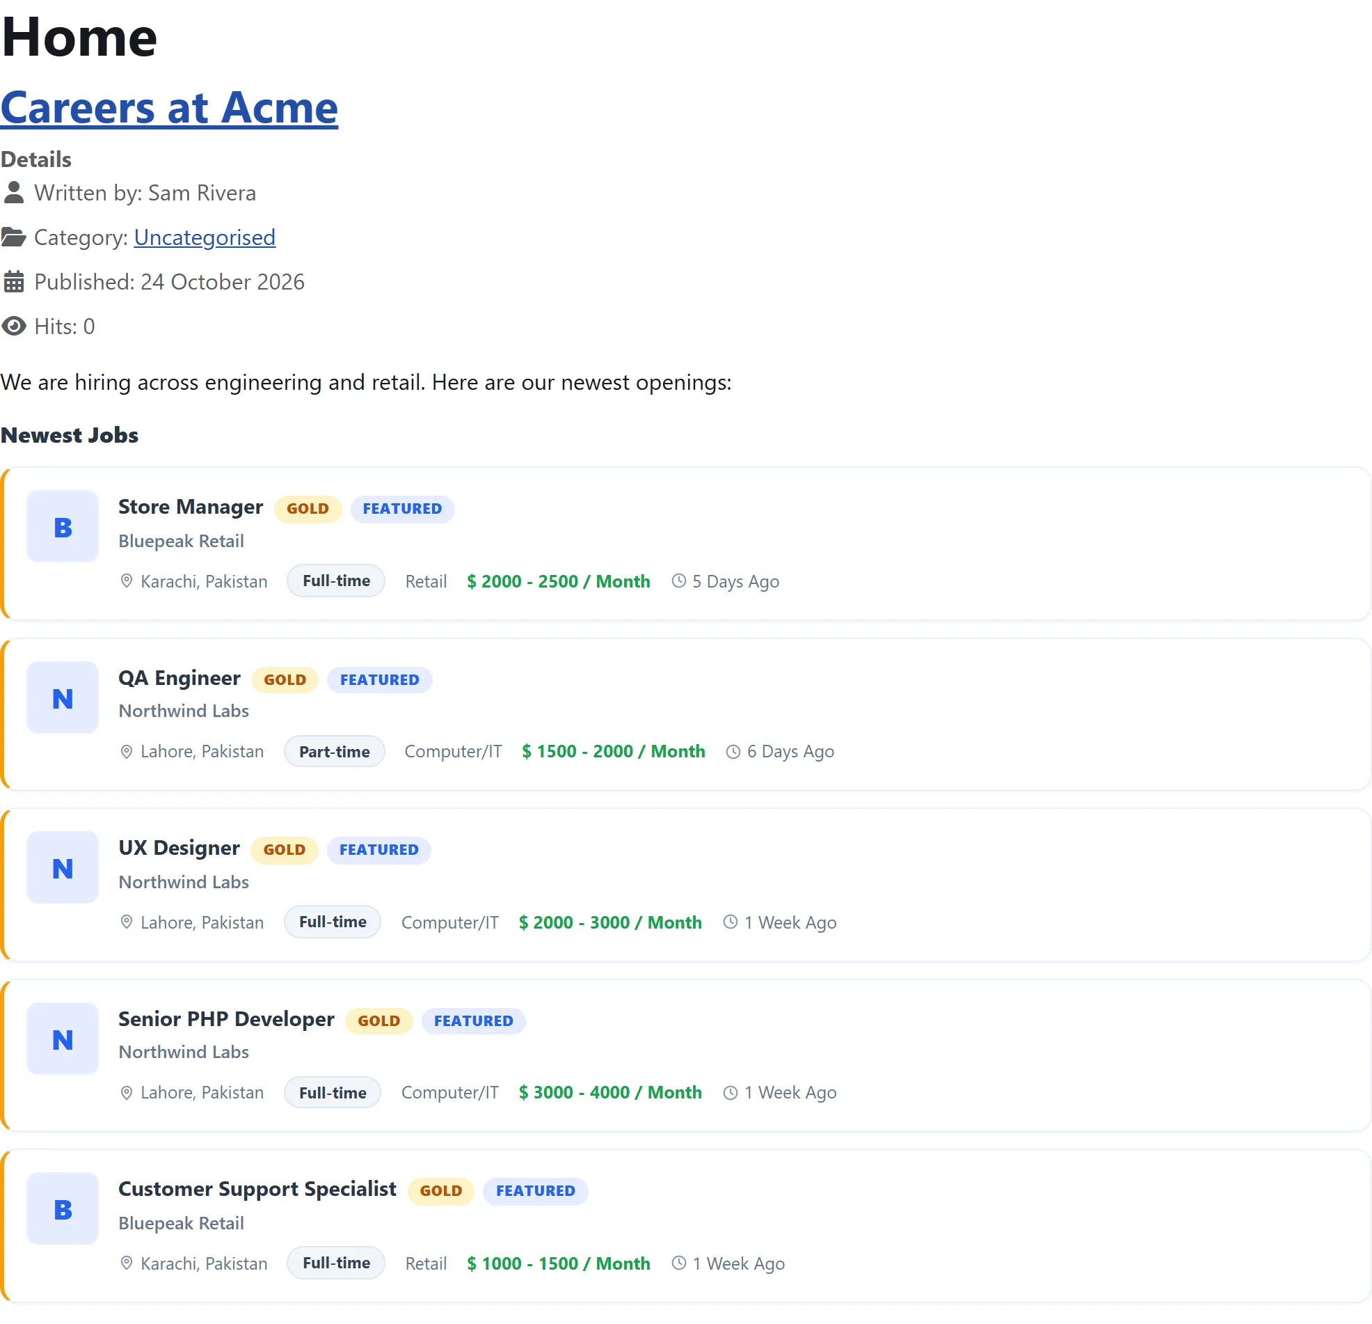The width and height of the screenshot is (1372, 1324).
Task: Click the location pin icon on QA Engineer row
Action: click(127, 752)
